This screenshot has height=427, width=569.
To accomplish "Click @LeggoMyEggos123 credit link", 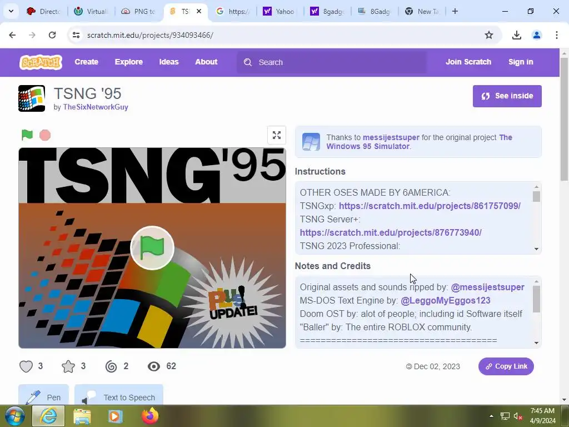I will 445,301.
